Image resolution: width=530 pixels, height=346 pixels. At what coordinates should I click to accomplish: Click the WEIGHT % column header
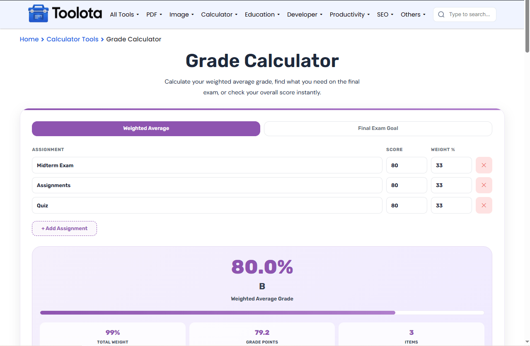(x=443, y=149)
